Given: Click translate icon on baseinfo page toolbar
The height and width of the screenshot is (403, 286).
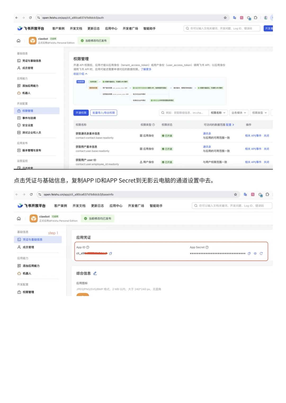Looking at the screenshot, I should 245,194.
